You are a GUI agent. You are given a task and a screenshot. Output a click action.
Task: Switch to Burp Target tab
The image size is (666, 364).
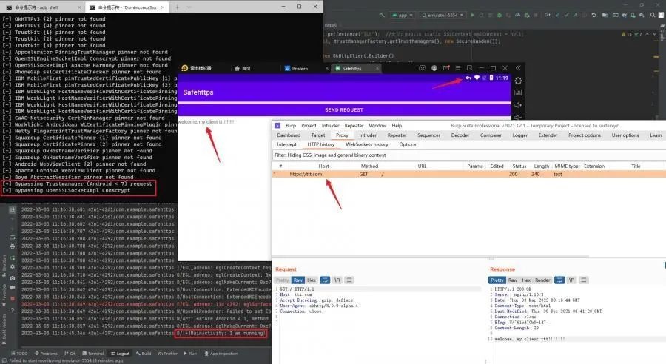(x=317, y=135)
